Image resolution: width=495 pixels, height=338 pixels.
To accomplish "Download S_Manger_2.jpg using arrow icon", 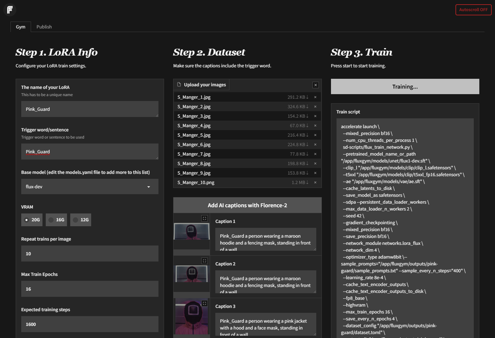I will (x=307, y=107).
